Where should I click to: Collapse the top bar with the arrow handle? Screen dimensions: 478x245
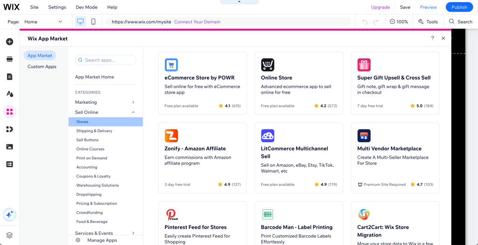(239, 2)
